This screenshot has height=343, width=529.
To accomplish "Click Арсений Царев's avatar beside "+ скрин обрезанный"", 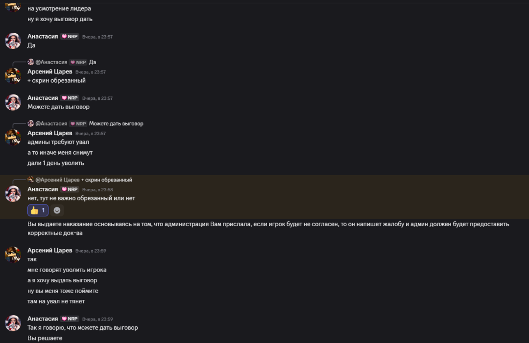I will 13,76.
